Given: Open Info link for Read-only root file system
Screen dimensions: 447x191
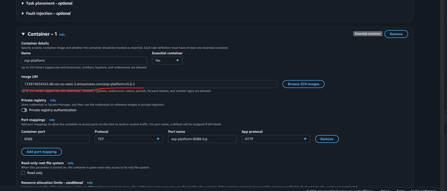Looking at the screenshot, I should click(71, 163).
